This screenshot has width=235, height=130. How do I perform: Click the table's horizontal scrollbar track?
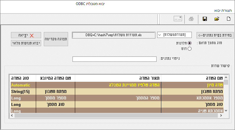pos(116,115)
